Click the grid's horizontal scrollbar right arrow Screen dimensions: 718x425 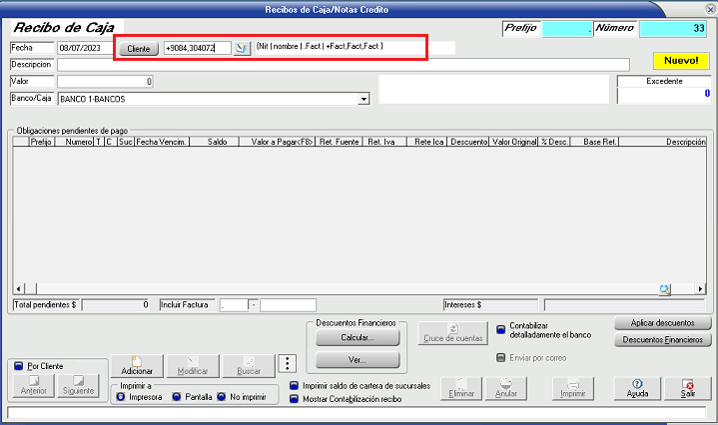[x=701, y=289]
